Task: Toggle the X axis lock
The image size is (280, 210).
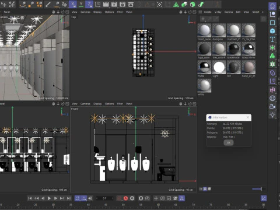Action: 73,4
